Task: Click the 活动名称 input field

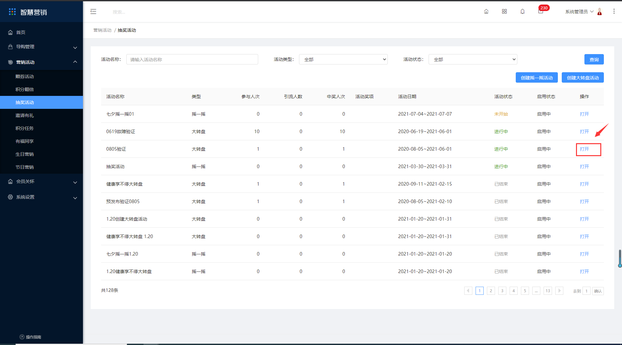Action: [192, 59]
